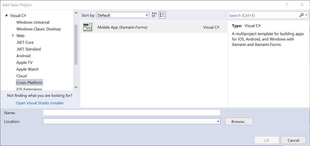Open the help question mark
This screenshot has width=310, height=146.
pos(287,5)
